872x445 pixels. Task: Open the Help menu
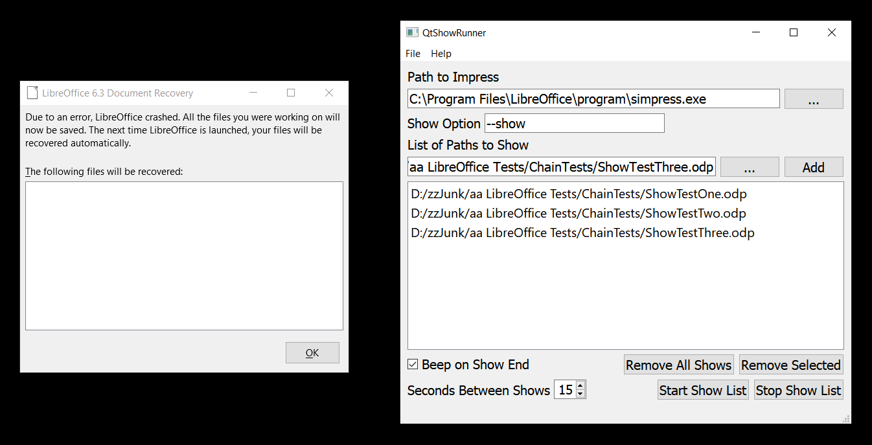[x=441, y=54]
